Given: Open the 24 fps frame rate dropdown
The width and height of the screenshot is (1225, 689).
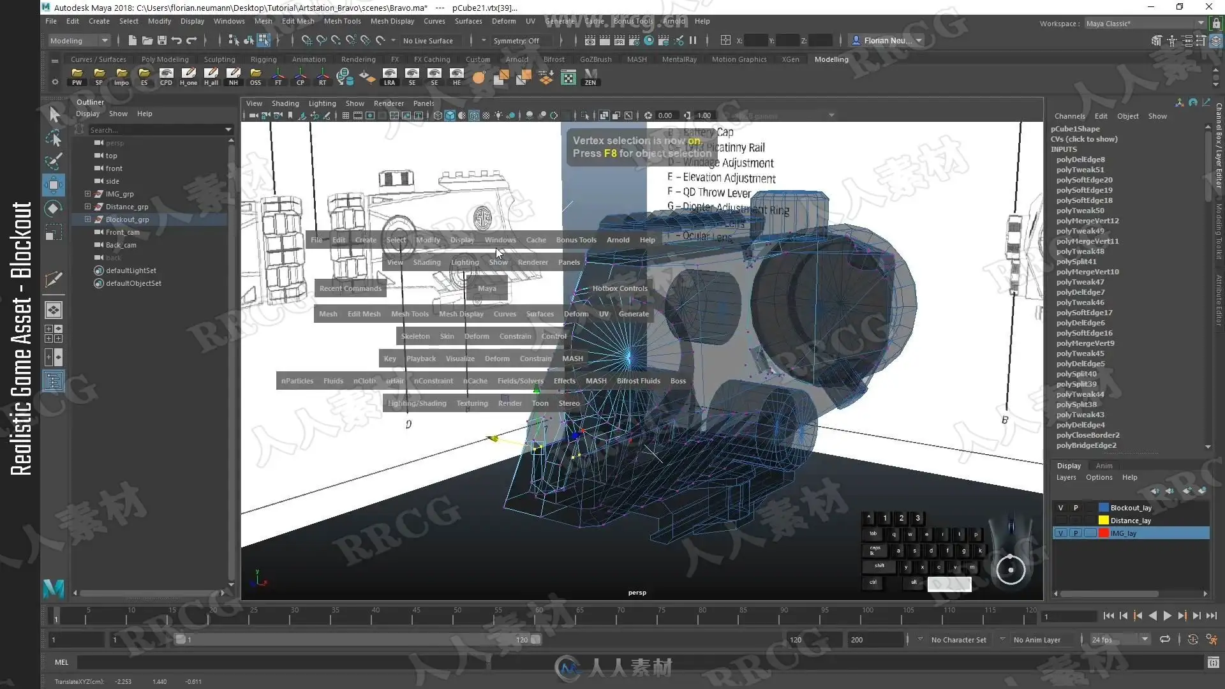Looking at the screenshot, I should click(1120, 639).
